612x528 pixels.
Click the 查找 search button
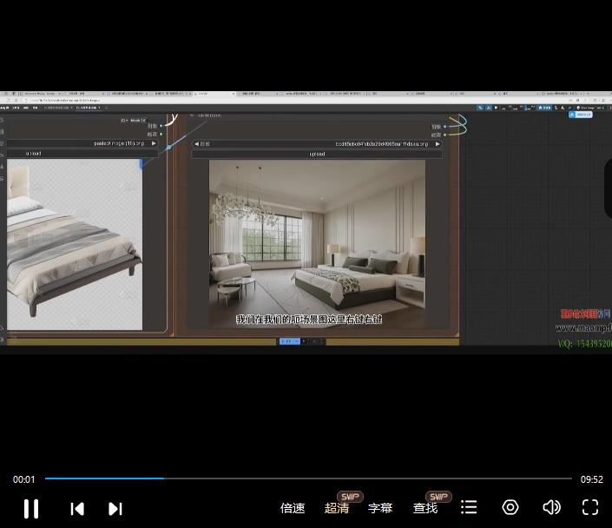(425, 508)
